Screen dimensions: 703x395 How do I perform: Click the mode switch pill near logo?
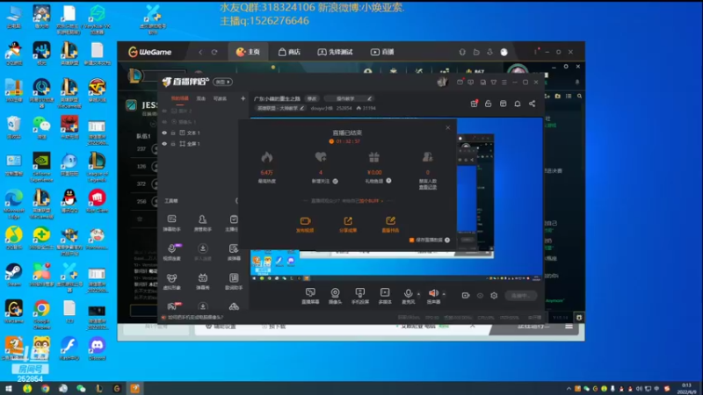tap(223, 82)
